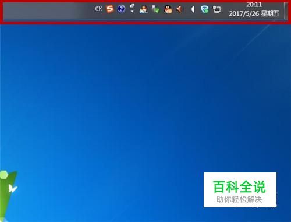Viewport: 291px width, 222px height.
Task: Open the language bar options arrow
Action: (132, 12)
